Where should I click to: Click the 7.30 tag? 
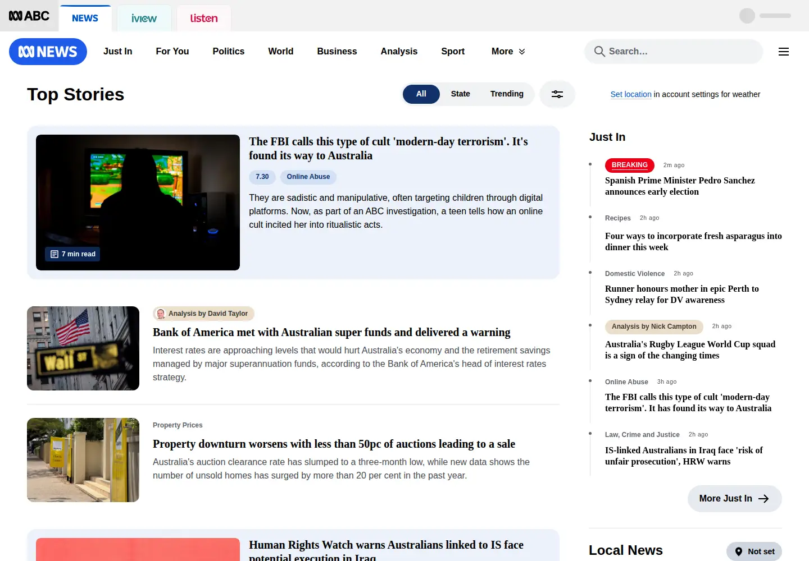[262, 177]
